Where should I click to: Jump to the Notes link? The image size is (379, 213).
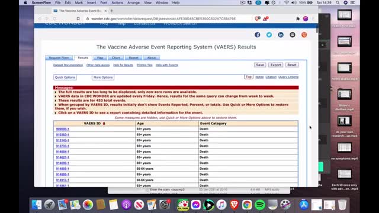pos(259,77)
